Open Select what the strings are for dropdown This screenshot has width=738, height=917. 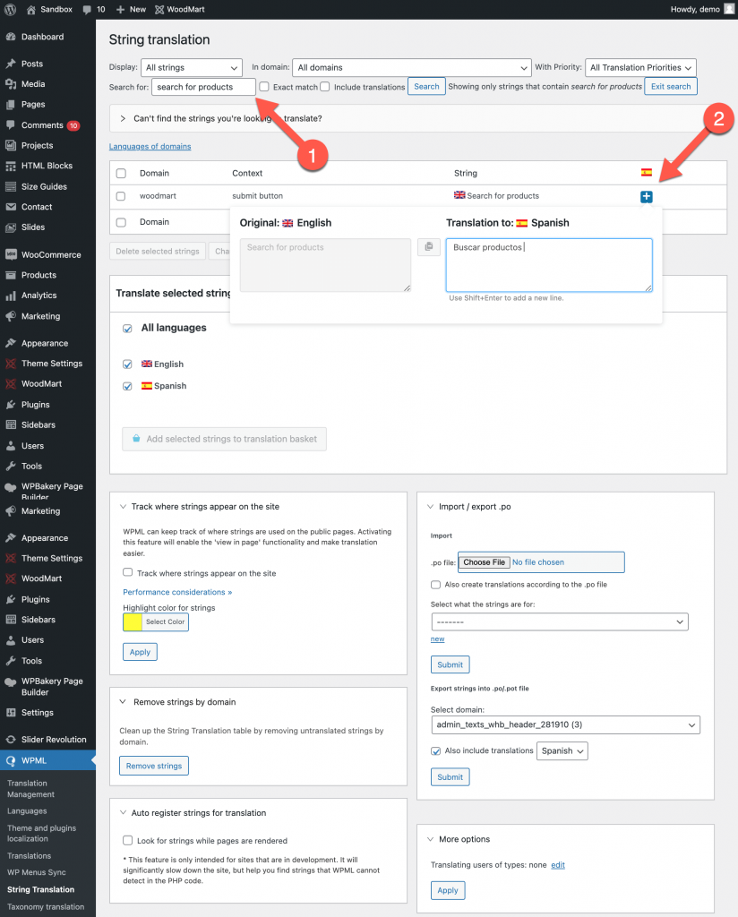tap(560, 621)
